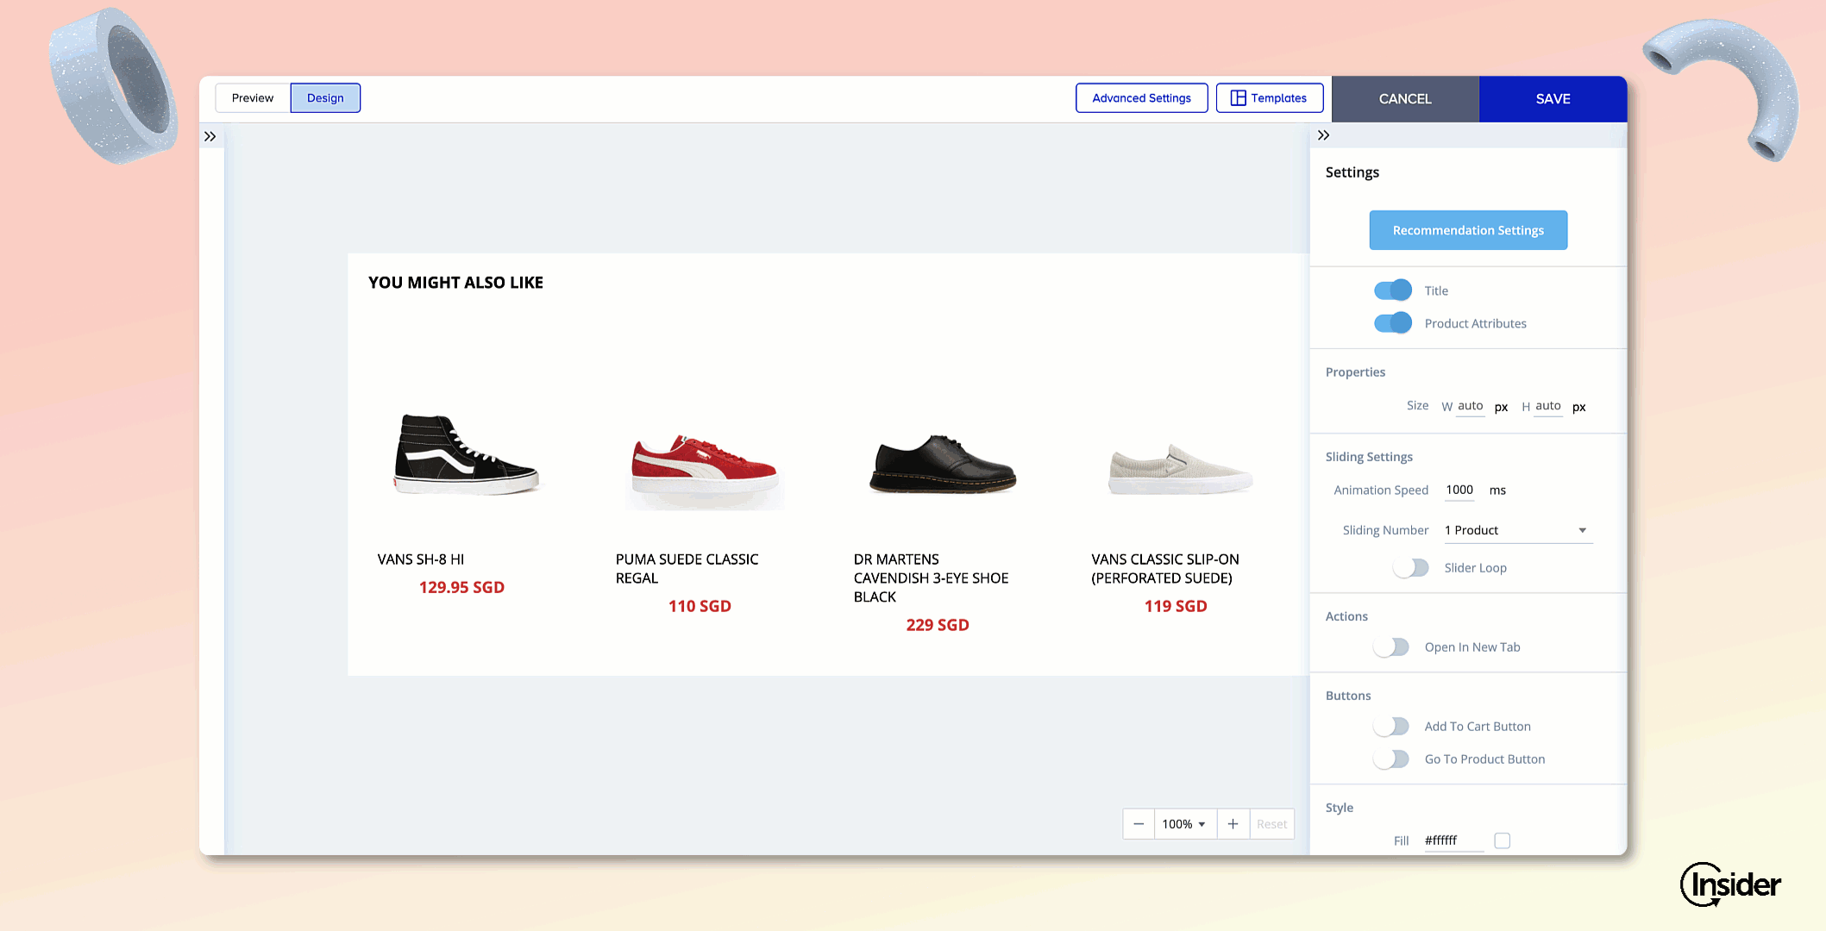Click the Recommendation Settings button
The image size is (1826, 931).
tap(1468, 230)
